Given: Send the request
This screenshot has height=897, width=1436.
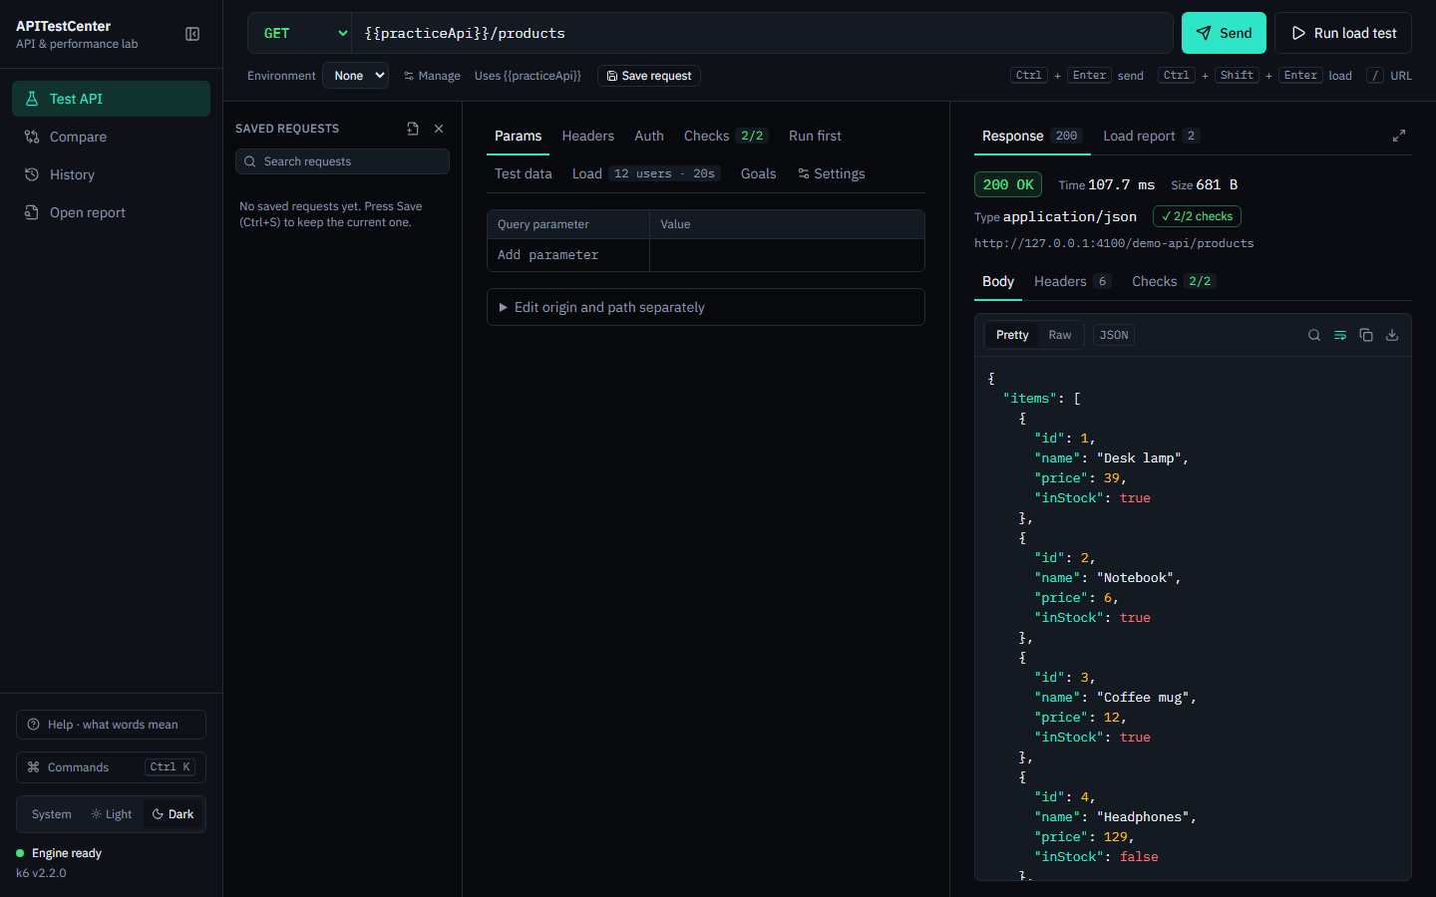Looking at the screenshot, I should coord(1224,33).
